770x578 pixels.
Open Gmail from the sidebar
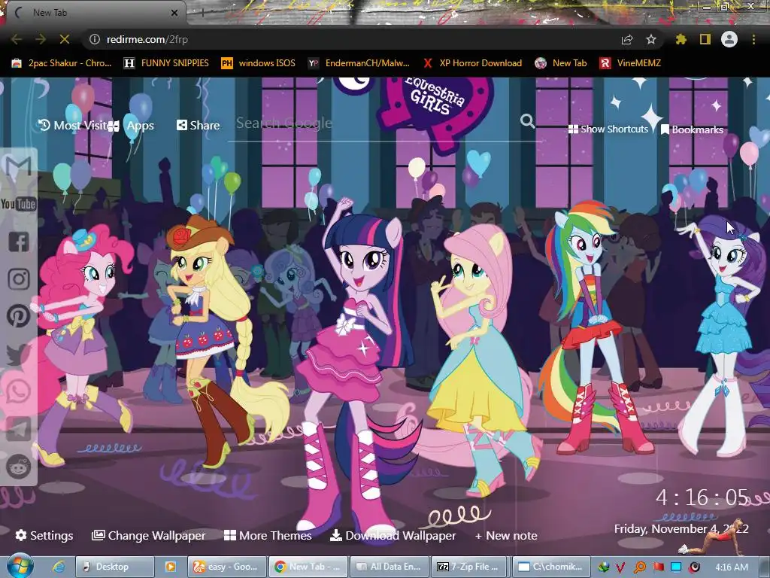(x=18, y=167)
